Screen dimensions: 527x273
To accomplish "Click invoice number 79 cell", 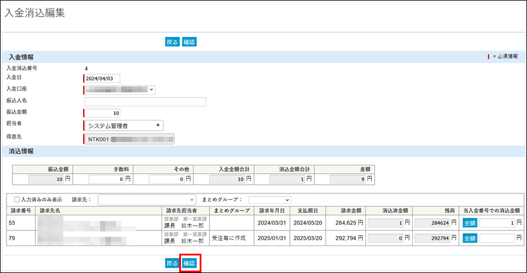I will [x=21, y=238].
